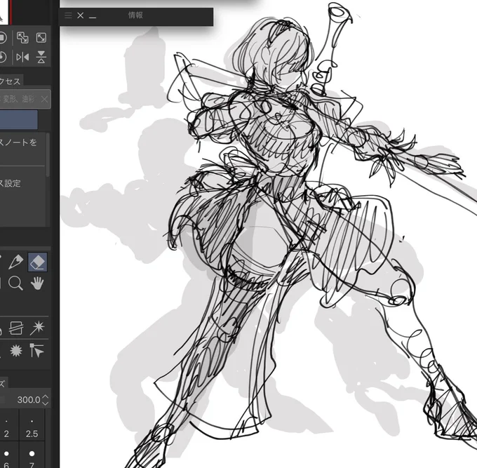The image size is (477, 468).
Task: Click the fit-to-screen expand arrows icon
Action: click(x=41, y=38)
